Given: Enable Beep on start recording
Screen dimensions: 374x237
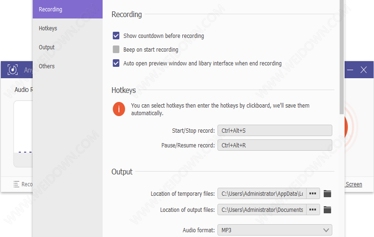Looking at the screenshot, I should 116,49.
